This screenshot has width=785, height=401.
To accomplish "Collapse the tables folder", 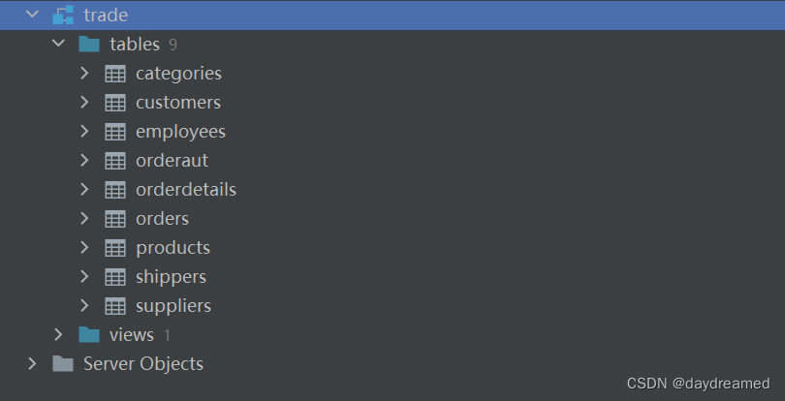I will [58, 45].
